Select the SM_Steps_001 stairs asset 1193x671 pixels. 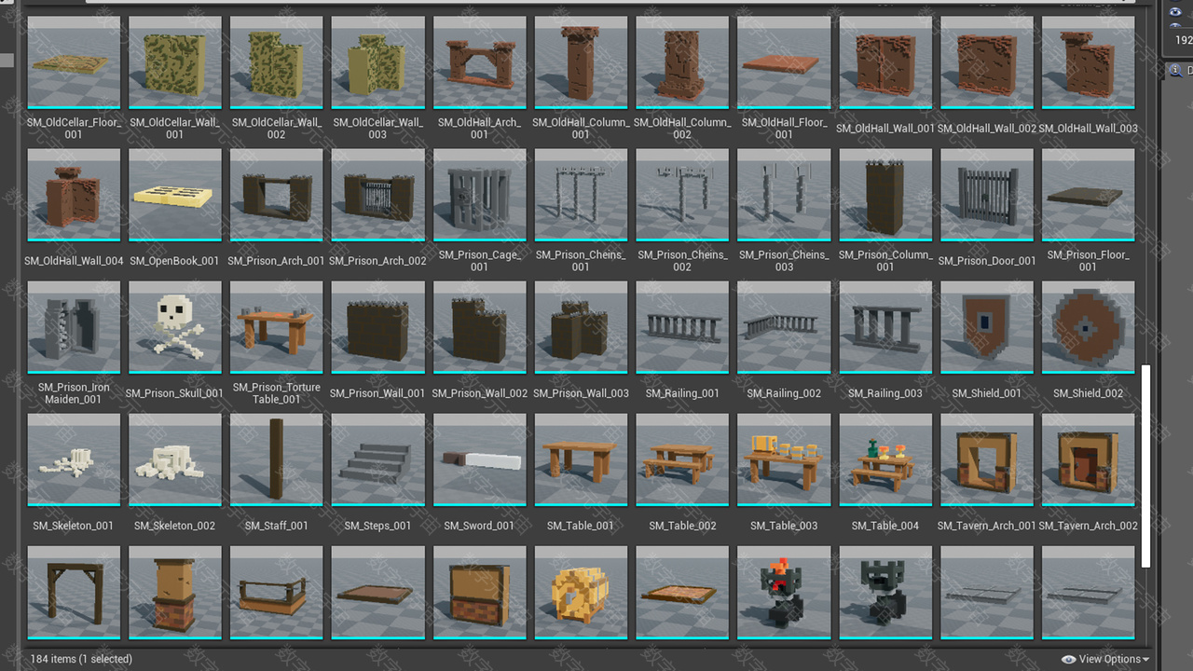click(x=378, y=459)
